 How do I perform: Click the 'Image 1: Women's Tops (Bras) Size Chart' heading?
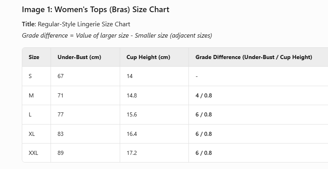point(95,10)
